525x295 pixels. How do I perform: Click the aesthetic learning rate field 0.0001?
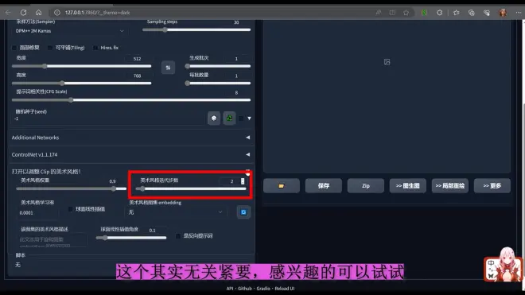(x=38, y=212)
